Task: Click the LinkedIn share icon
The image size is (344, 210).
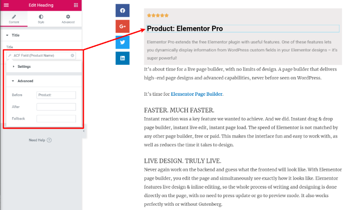Action: coord(123,58)
